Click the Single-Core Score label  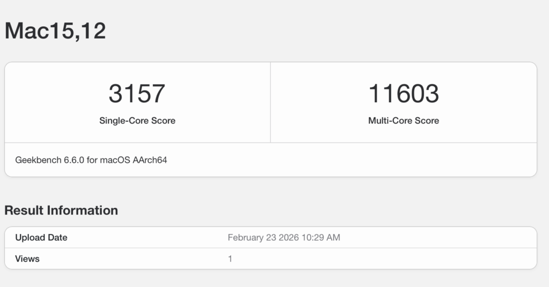(137, 120)
